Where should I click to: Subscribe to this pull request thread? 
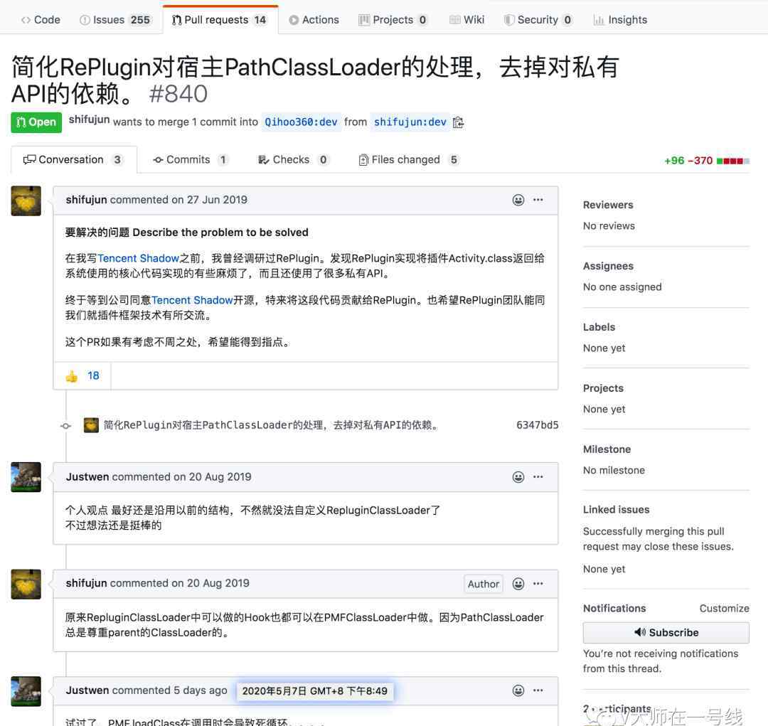666,632
